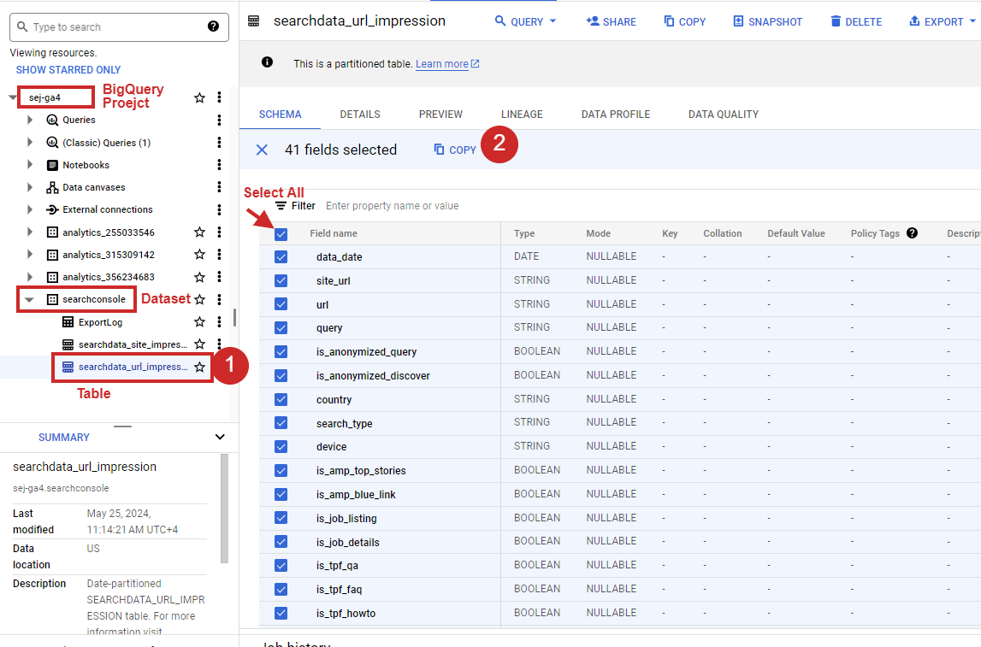
Task: Collapse the SUMMARY panel
Action: click(221, 437)
